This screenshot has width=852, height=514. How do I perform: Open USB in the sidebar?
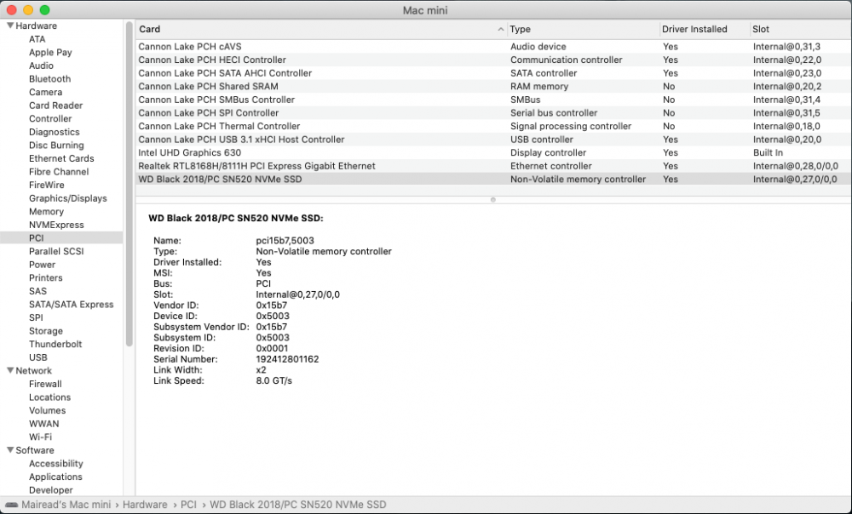(x=38, y=357)
